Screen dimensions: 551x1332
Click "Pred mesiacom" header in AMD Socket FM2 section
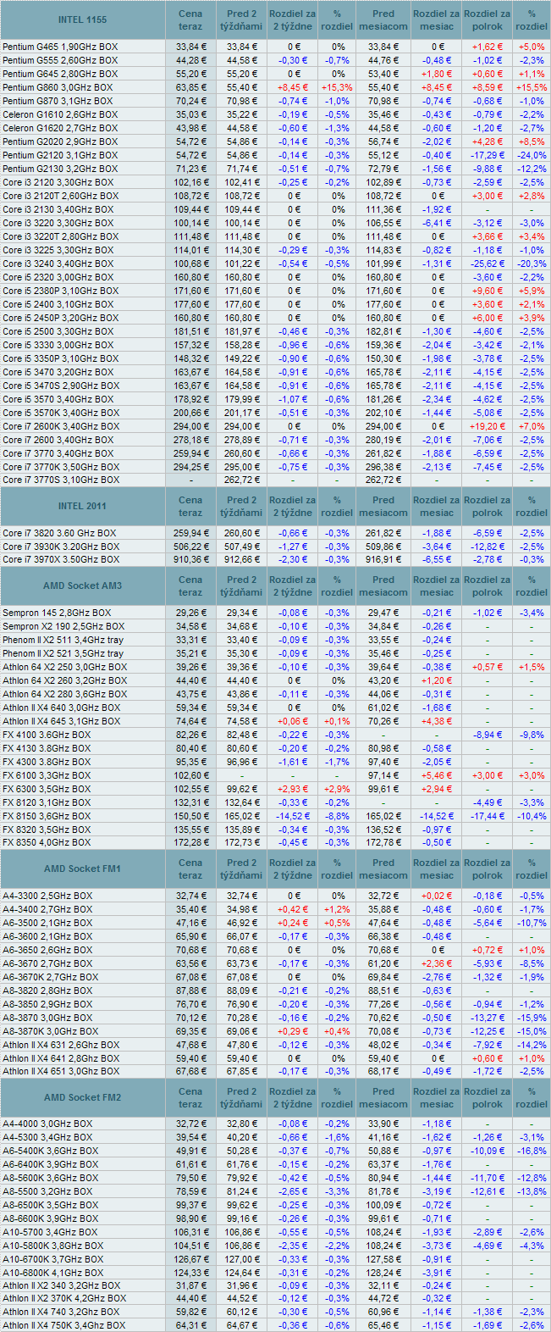coord(383,1098)
